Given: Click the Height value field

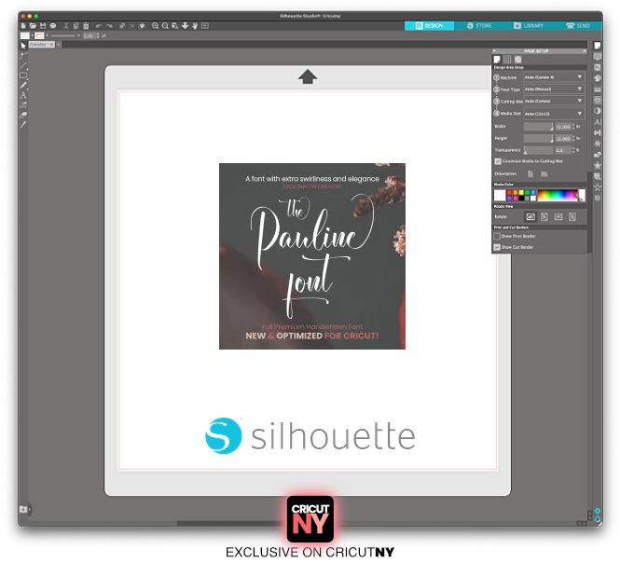Looking at the screenshot, I should 563,138.
